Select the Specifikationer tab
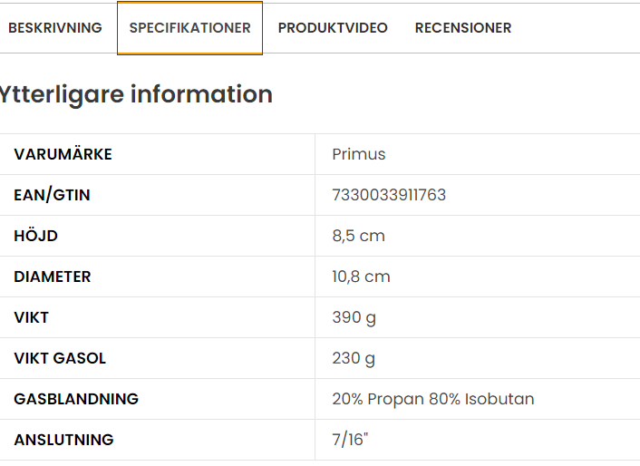Screen dimensions: 640x466 tap(189, 28)
